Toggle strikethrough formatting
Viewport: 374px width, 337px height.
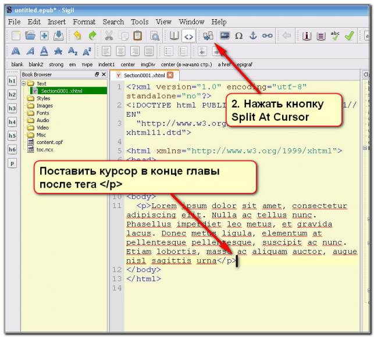[58, 51]
